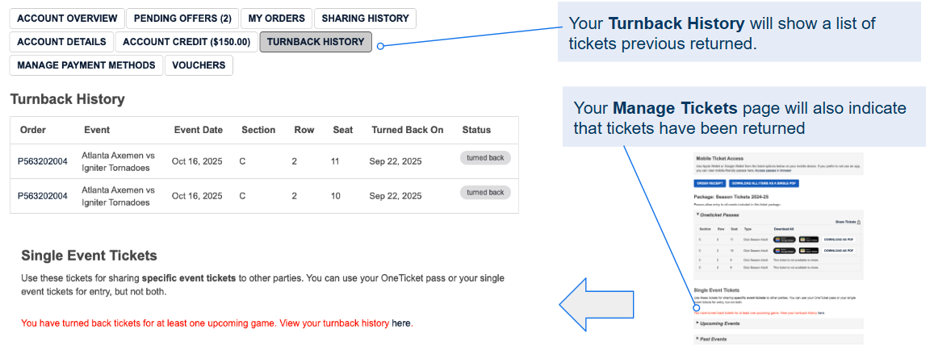Click the turned back status for seat 10
The width and height of the screenshot is (930, 350).
tap(485, 193)
